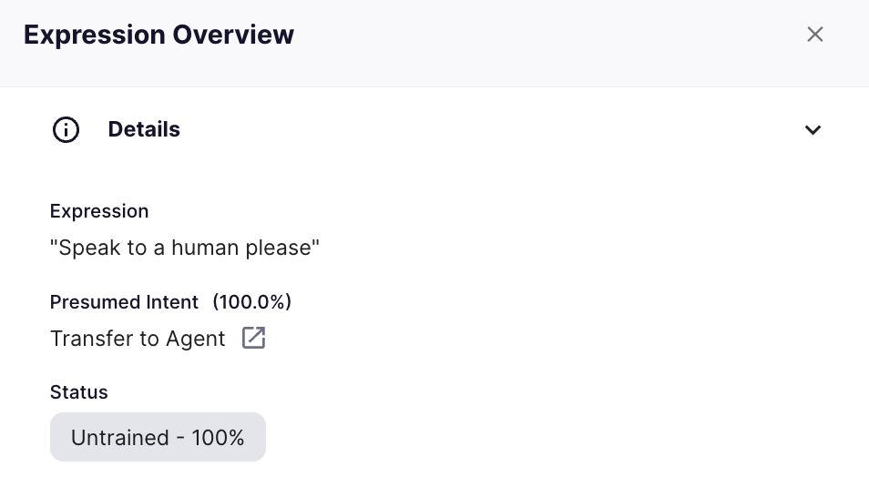Collapse the Details section chevron
Viewport: 869px width, 497px height.
pyautogui.click(x=813, y=129)
